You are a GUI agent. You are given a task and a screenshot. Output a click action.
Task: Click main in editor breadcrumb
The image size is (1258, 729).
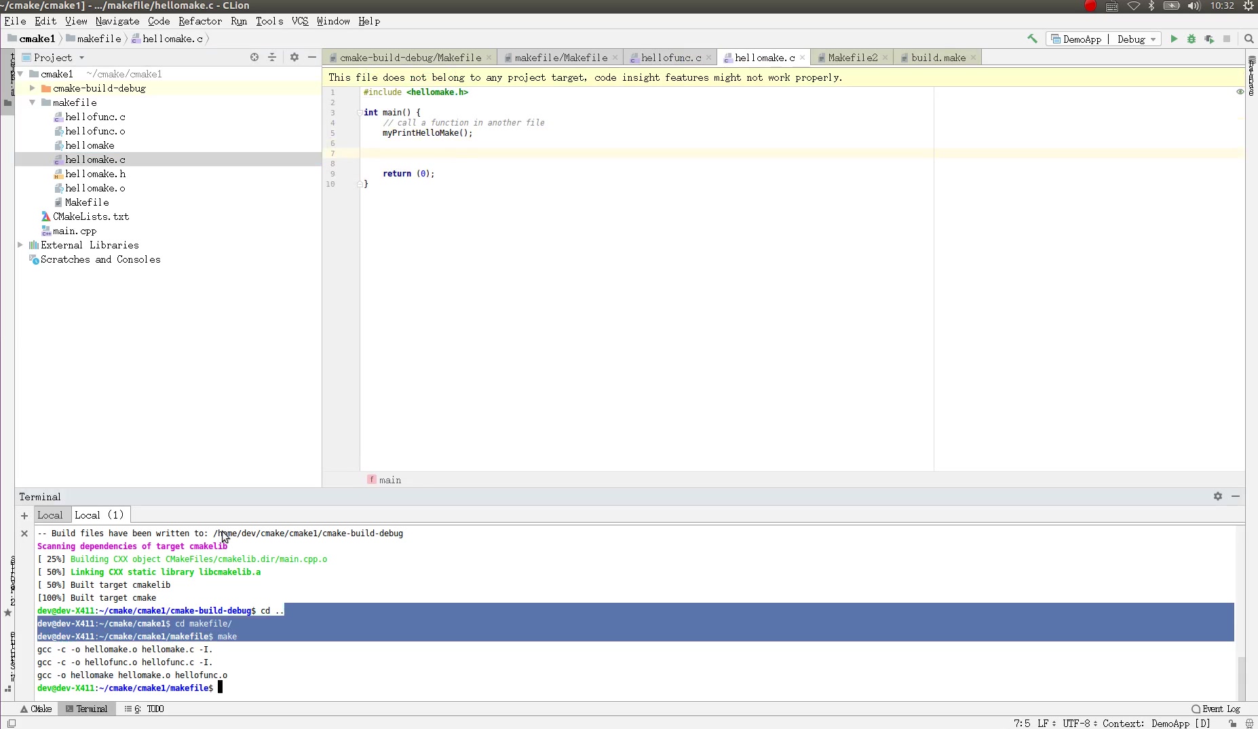(390, 480)
